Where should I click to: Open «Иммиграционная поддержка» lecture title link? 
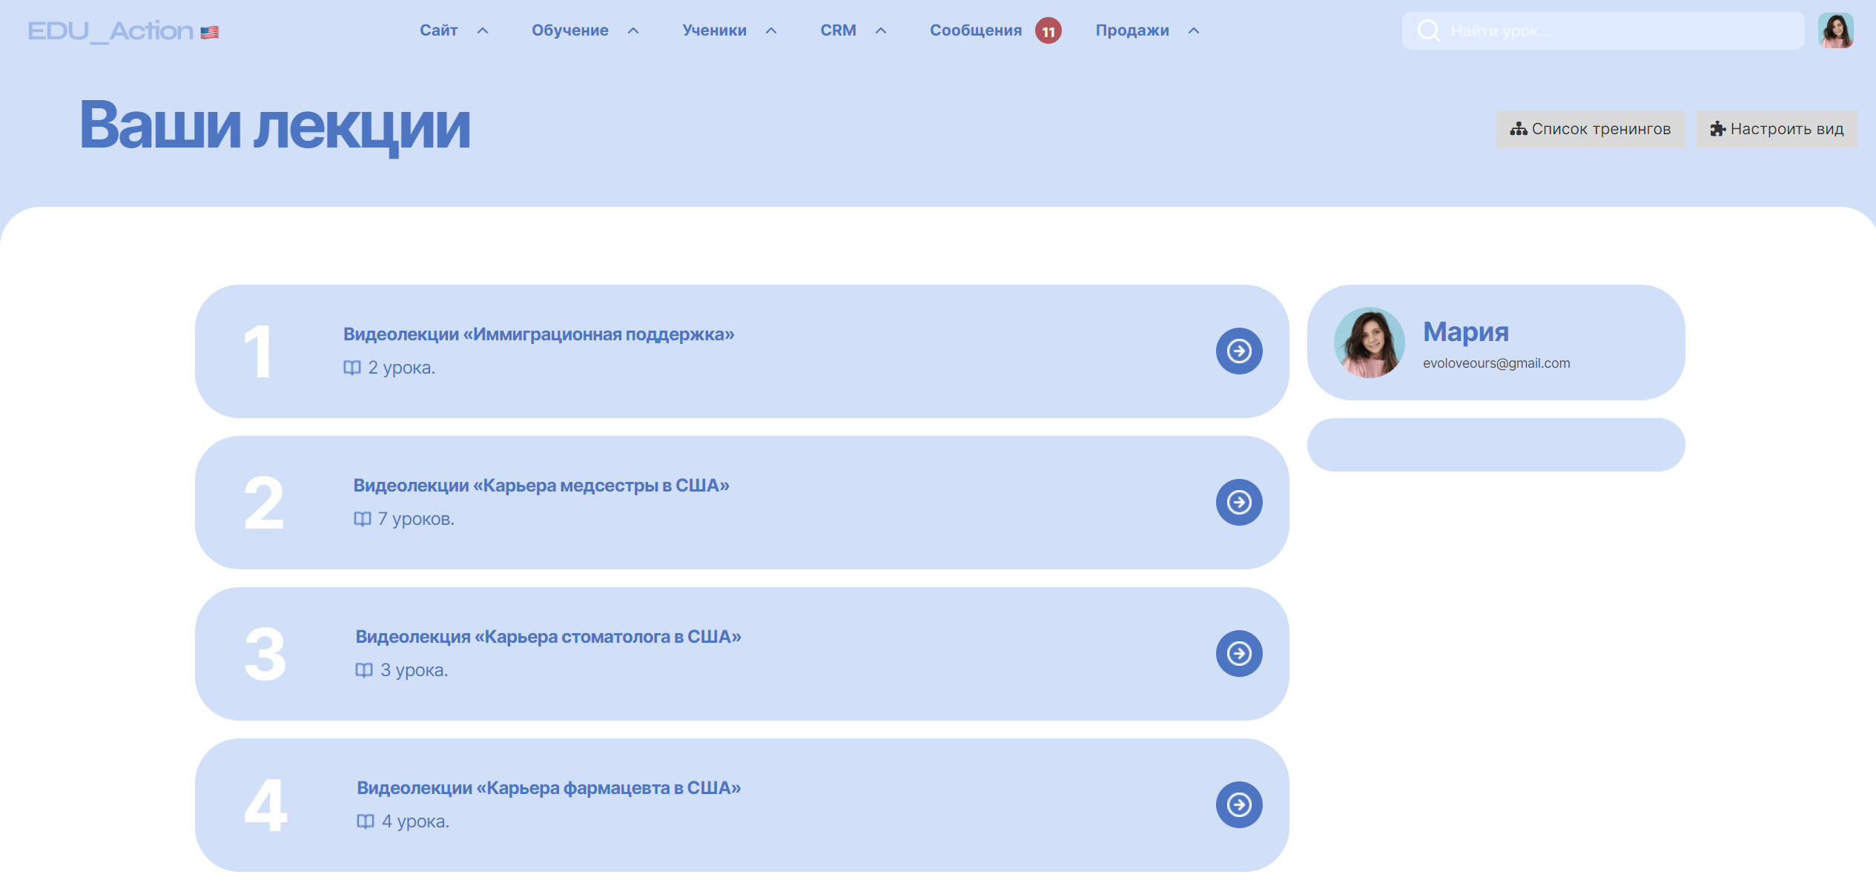tap(538, 334)
